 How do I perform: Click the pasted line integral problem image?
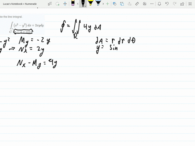(x=22, y=24)
